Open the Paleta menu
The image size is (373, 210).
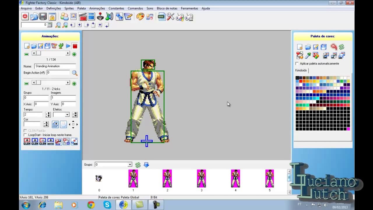(x=82, y=8)
